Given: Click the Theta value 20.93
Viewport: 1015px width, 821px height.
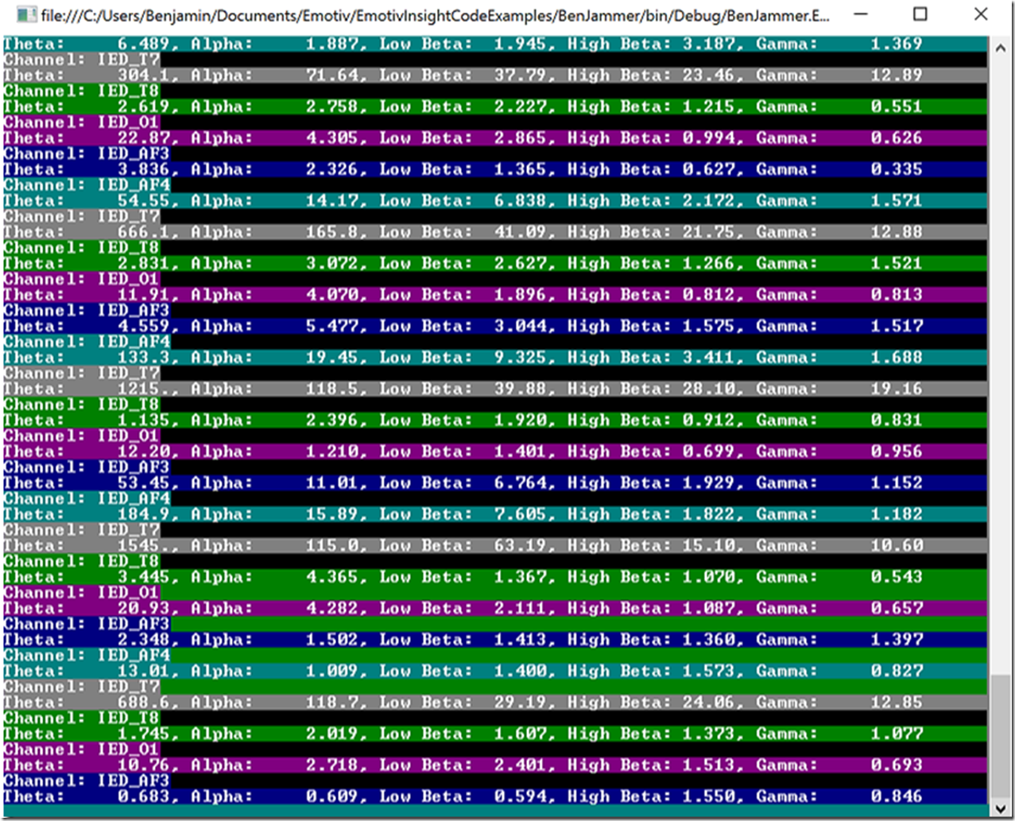Looking at the screenshot, I should [x=143, y=609].
